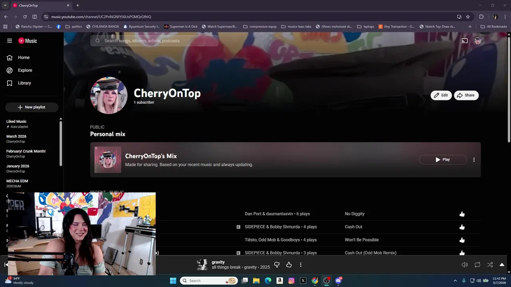Click the player volume icon
Screen dimensions: 511x287
(465, 265)
